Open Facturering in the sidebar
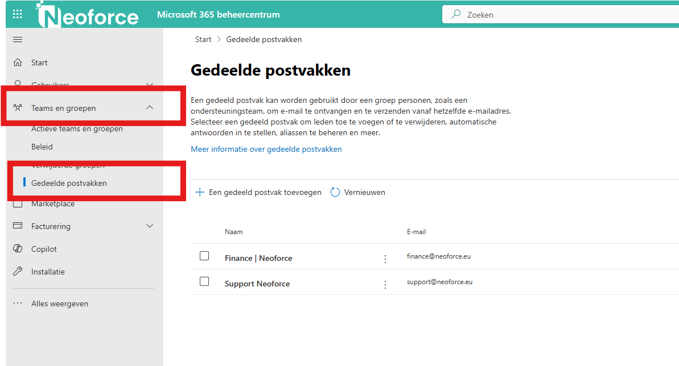This screenshot has width=679, height=366. (x=51, y=226)
